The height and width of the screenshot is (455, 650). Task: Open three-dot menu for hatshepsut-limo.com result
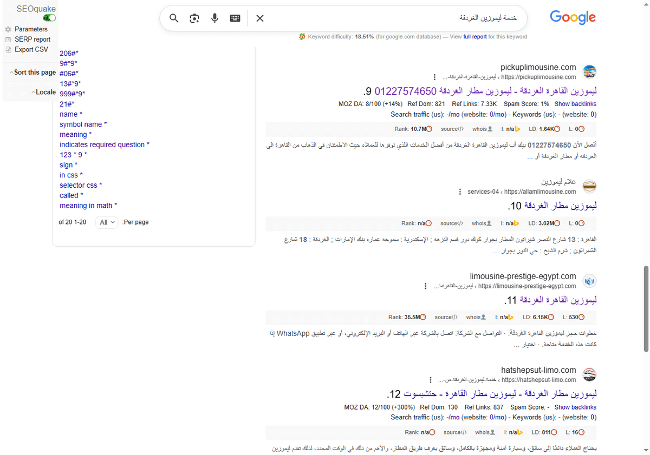click(x=431, y=380)
